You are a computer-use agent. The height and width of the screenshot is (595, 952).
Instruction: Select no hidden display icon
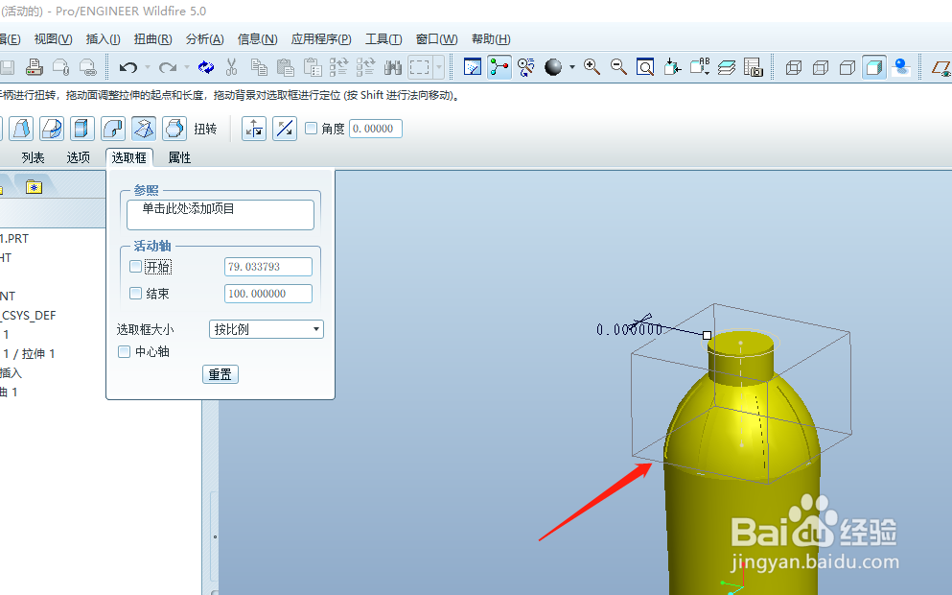[x=847, y=67]
